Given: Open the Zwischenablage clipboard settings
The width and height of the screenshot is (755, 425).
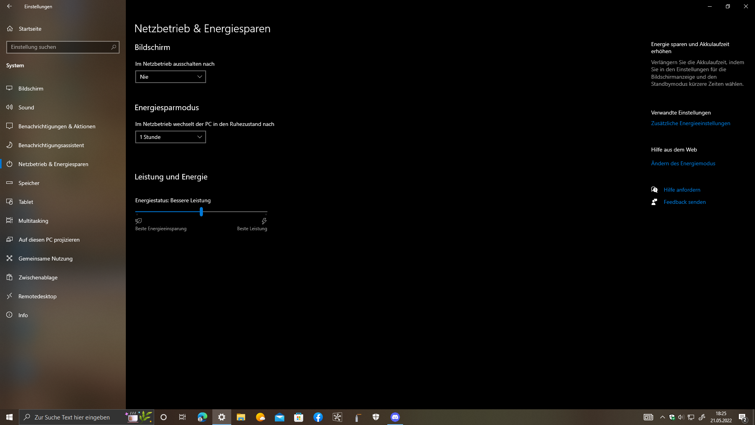Looking at the screenshot, I should click(38, 277).
